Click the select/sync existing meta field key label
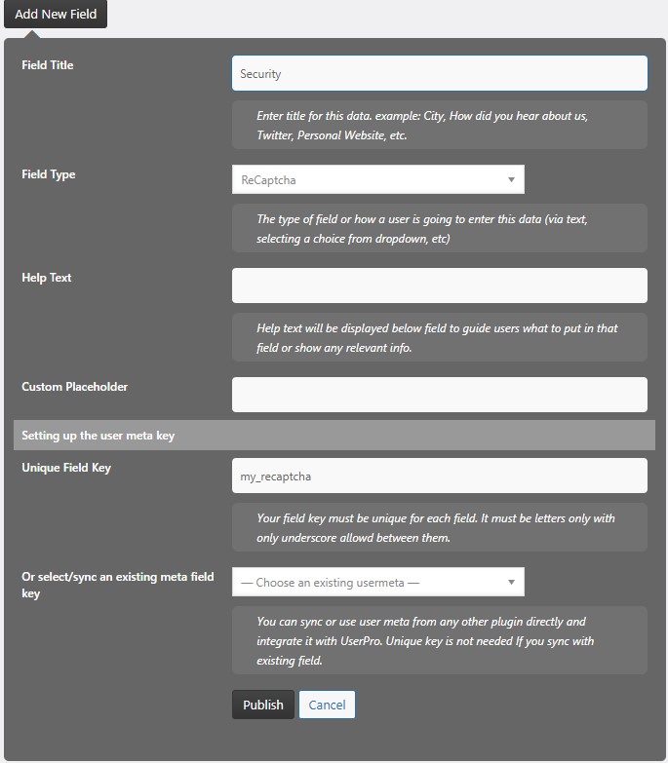Screen dimensions: 668x763 (x=117, y=585)
